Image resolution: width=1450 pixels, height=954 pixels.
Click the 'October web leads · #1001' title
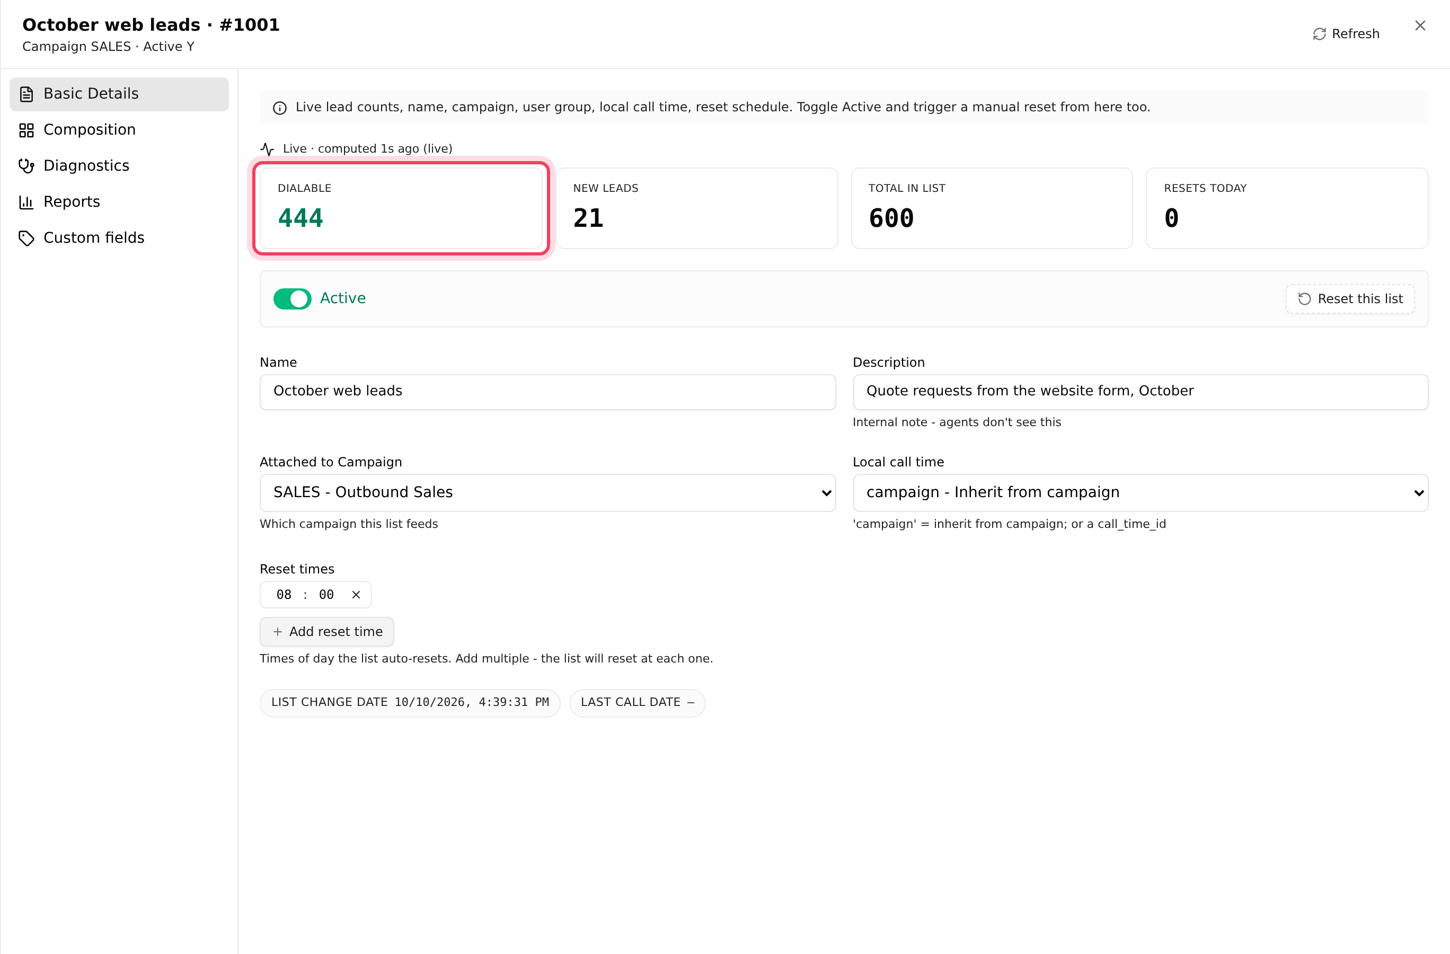[x=151, y=24]
